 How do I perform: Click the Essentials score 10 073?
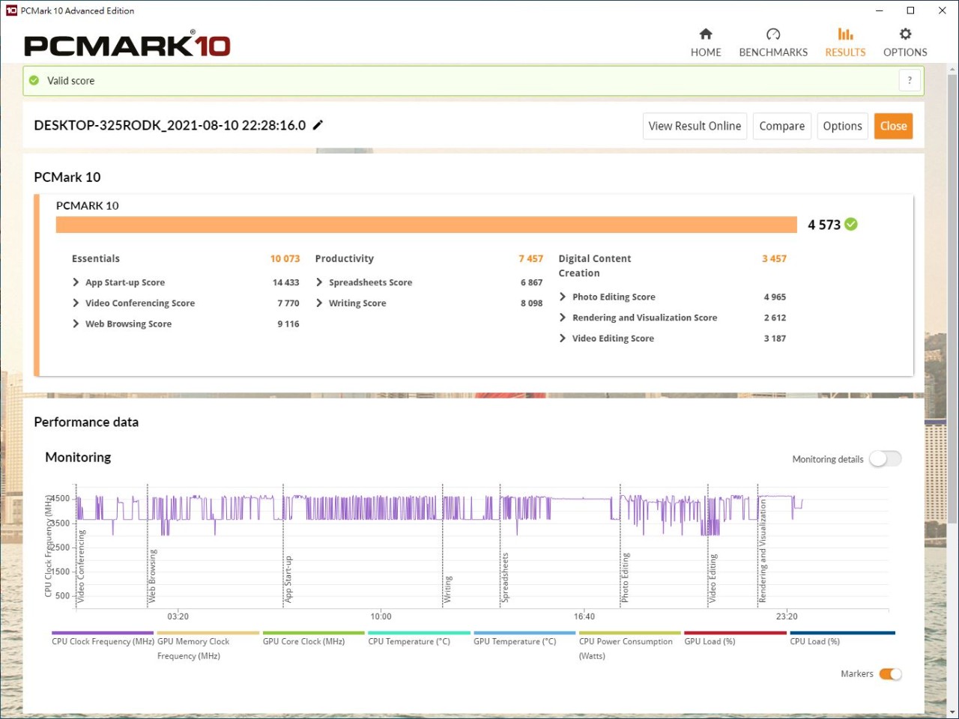285,258
